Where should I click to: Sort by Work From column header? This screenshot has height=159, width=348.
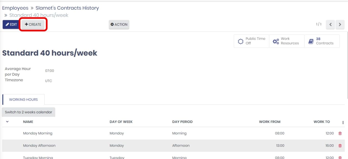click(269, 122)
